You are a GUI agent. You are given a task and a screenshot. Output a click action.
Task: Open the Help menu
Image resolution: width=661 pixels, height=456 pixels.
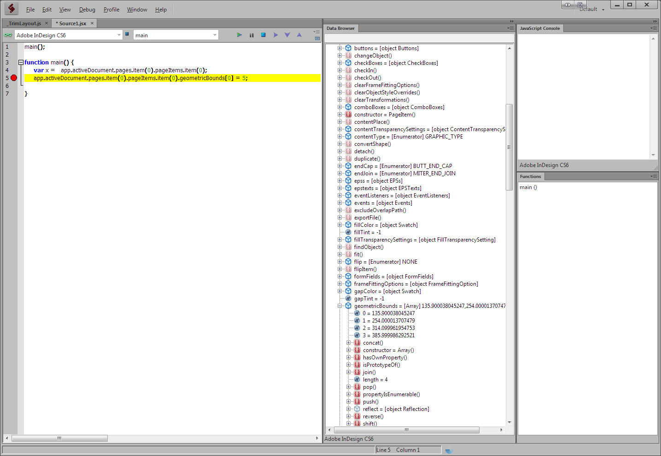coord(161,9)
